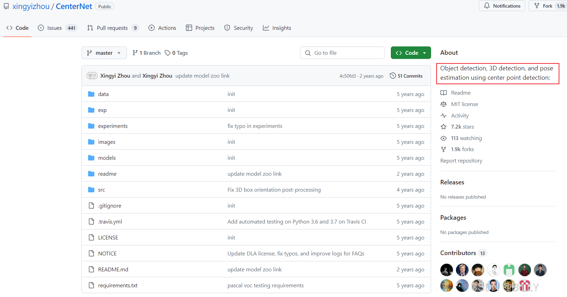This screenshot has width=567, height=297.
Task: Open the Packages heading link
Action: coord(453,217)
